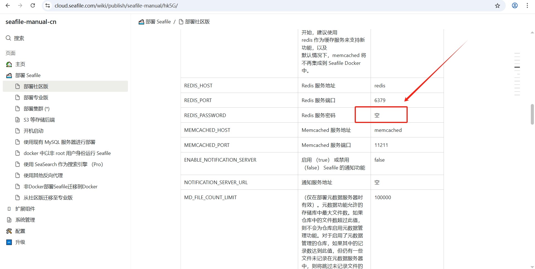535x269 pixels.
Task: Click the site info icon in address bar
Action: coord(48,6)
